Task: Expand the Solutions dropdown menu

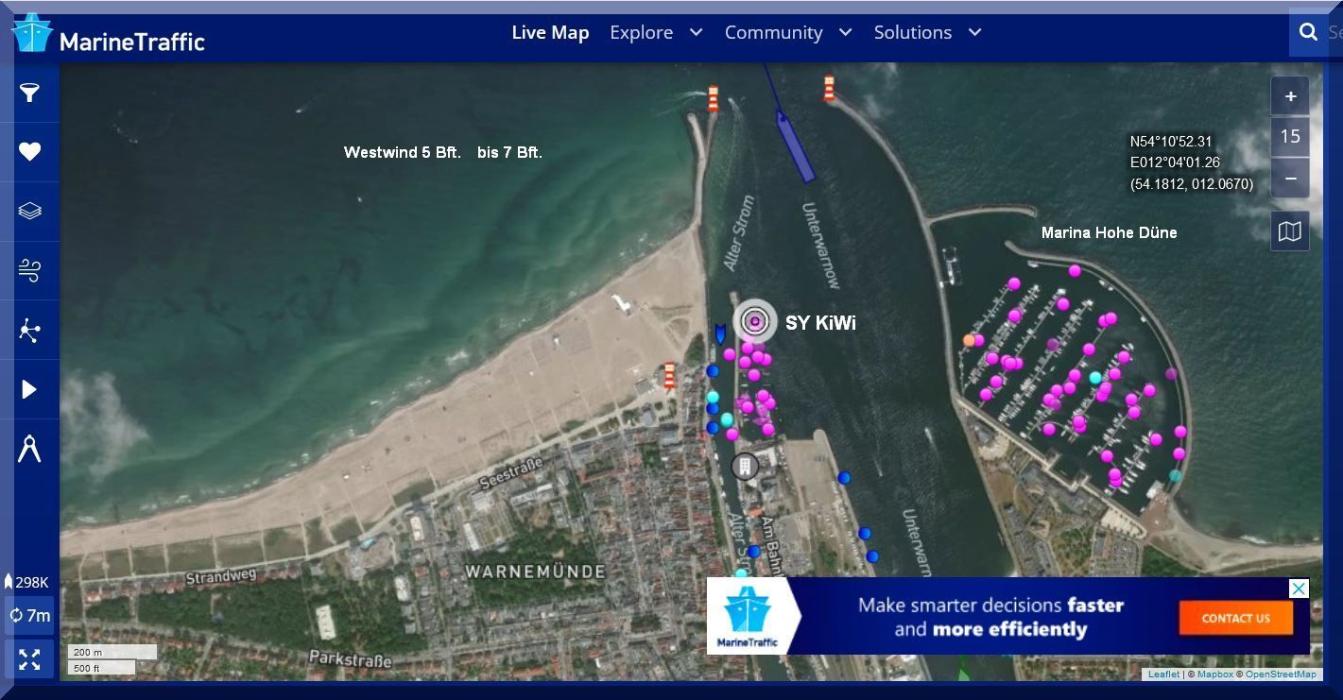Action: pyautogui.click(x=927, y=32)
